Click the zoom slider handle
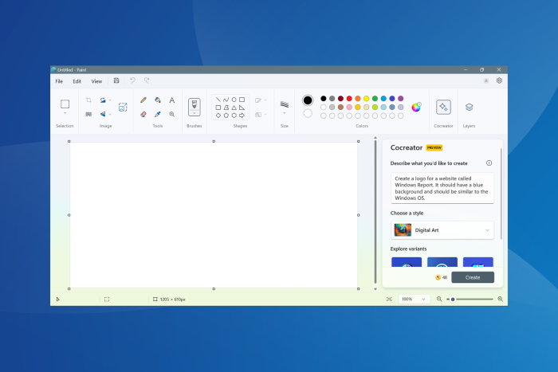558x372 pixels. (x=453, y=299)
